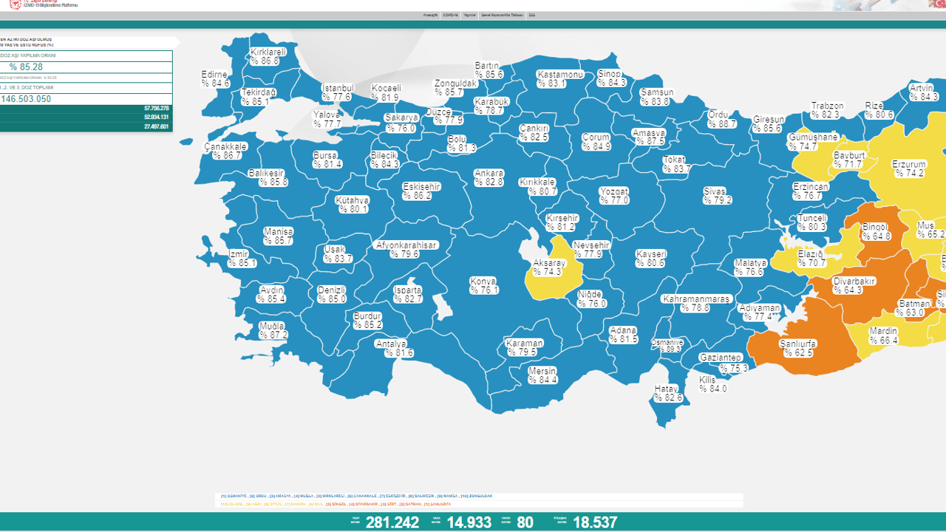Open the Anasayfa menu item
Viewport: 946px width, 532px height.
point(431,15)
